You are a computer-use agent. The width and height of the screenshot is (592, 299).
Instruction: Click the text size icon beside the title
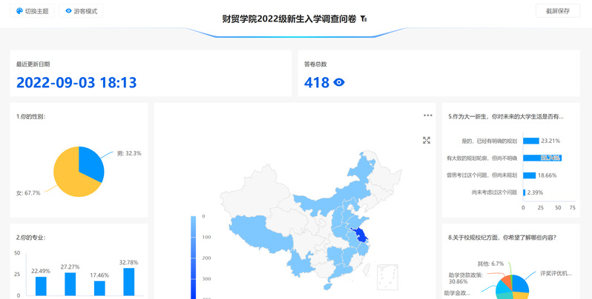[x=364, y=19]
